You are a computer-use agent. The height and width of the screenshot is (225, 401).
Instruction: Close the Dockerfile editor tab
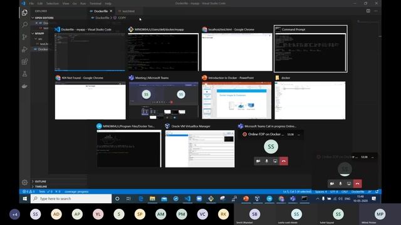click(111, 11)
